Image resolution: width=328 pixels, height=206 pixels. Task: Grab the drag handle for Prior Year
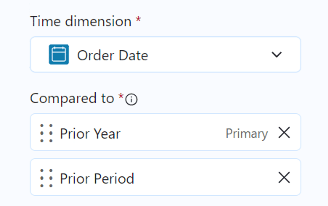pos(46,133)
